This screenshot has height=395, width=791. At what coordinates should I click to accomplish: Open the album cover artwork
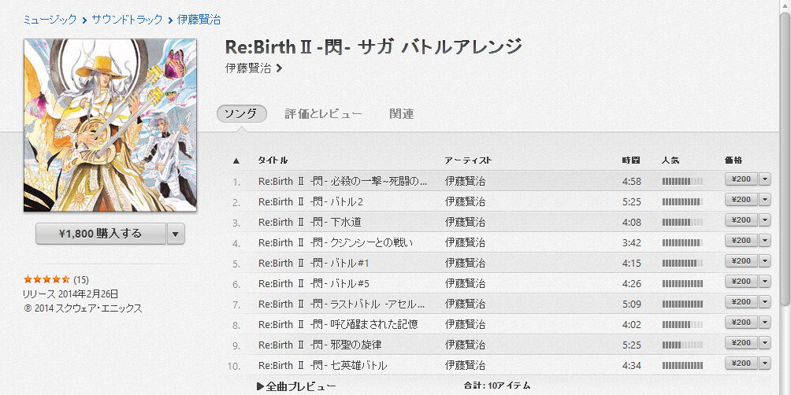(110, 125)
